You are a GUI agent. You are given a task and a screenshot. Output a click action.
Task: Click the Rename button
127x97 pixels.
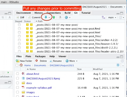[x=56, y=61]
